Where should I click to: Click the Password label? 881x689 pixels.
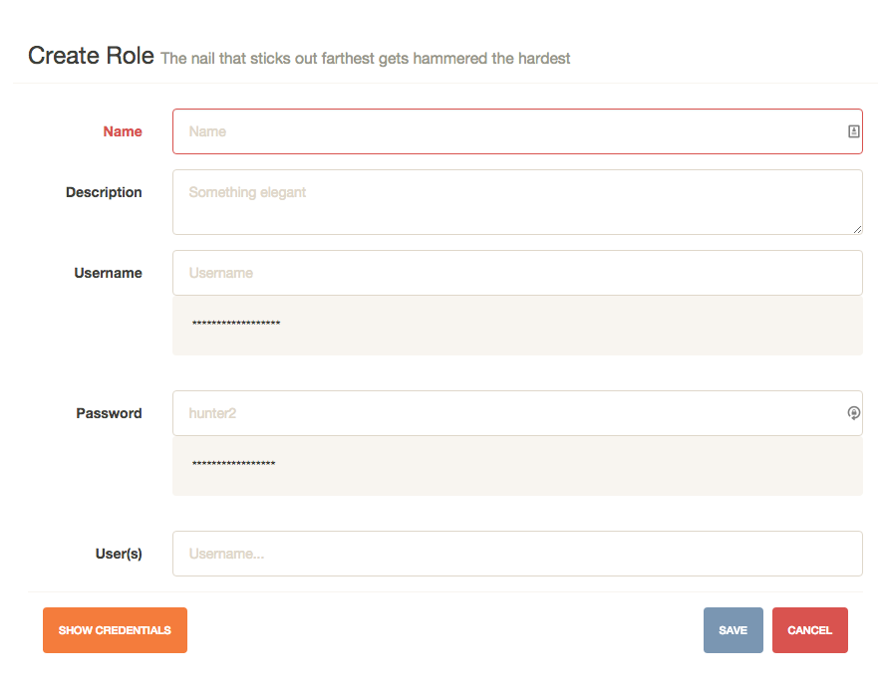(x=109, y=413)
